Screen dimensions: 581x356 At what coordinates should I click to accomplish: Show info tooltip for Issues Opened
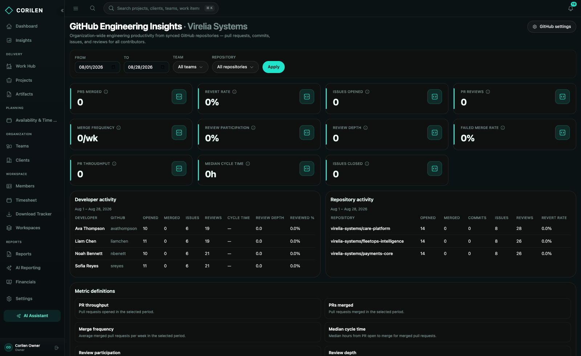point(367,92)
